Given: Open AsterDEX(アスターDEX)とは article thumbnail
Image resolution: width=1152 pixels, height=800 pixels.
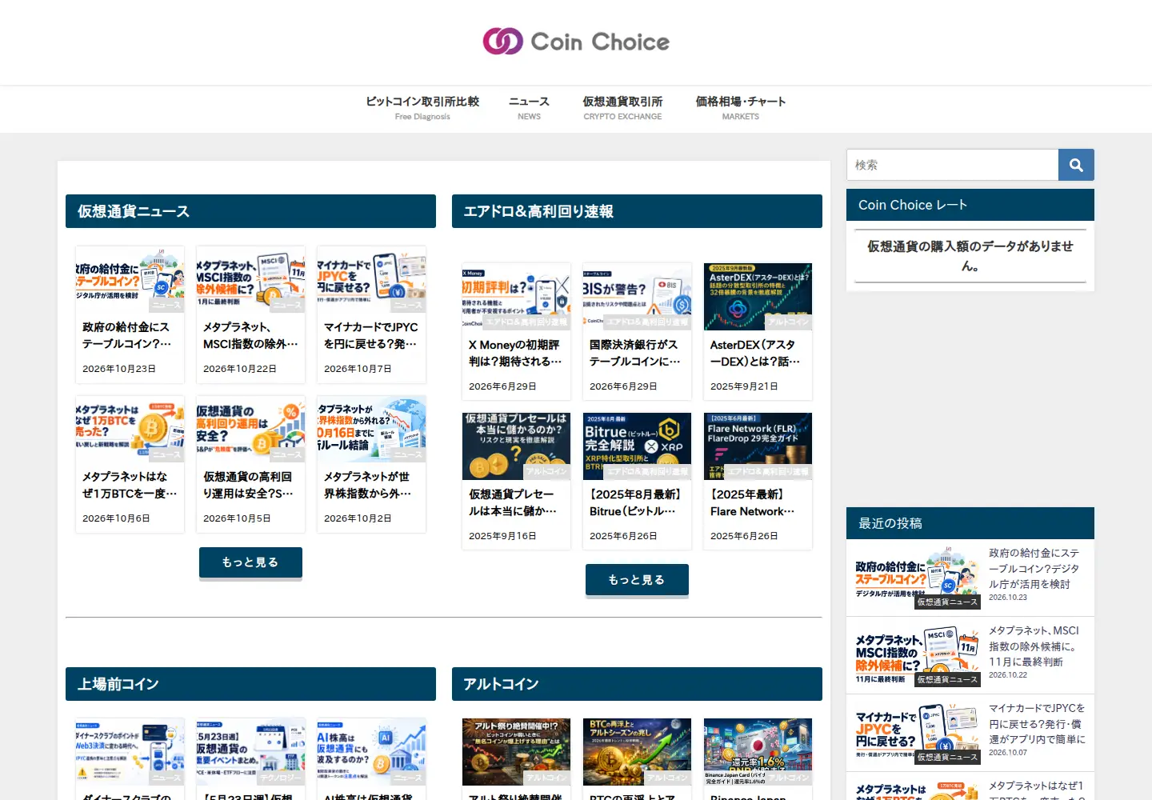Looking at the screenshot, I should [758, 297].
